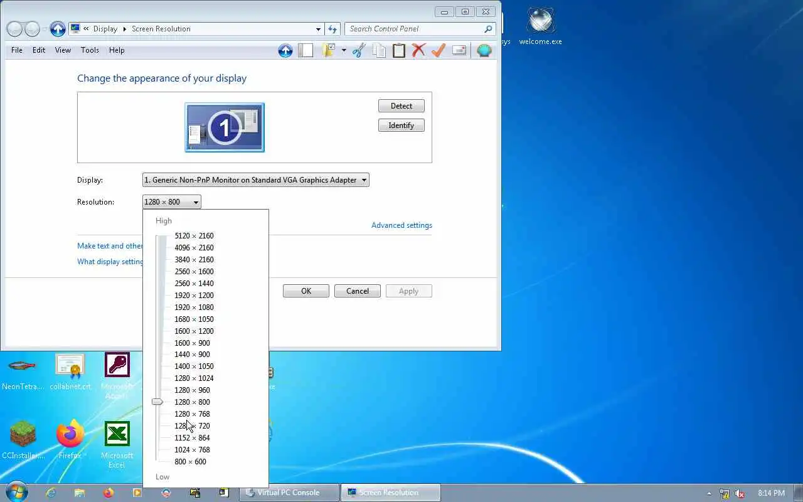Screen dimensions: 803x502
Task: Choose 1024 × 768 resolution
Action: pos(192,450)
